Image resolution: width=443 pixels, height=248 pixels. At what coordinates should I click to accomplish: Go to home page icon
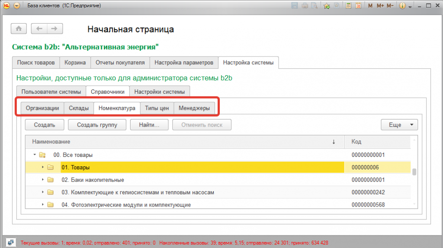pos(19,29)
